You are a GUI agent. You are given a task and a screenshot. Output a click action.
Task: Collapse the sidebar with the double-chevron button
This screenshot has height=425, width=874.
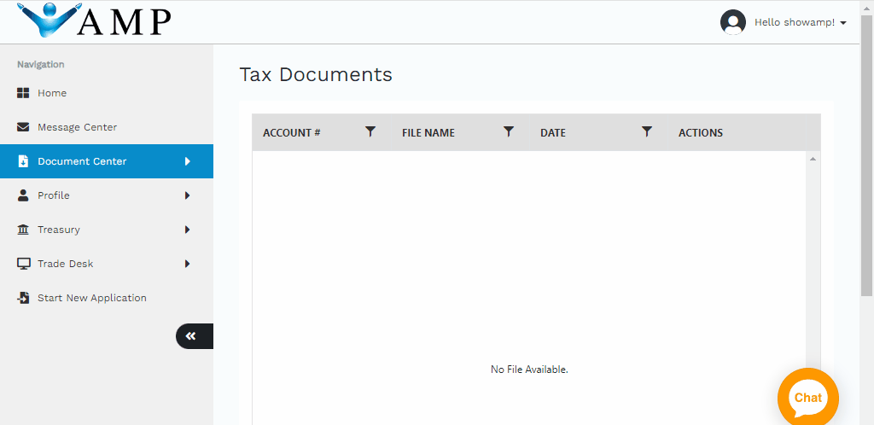(x=191, y=336)
